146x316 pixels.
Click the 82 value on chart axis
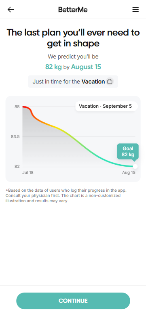pyautogui.click(x=17, y=166)
